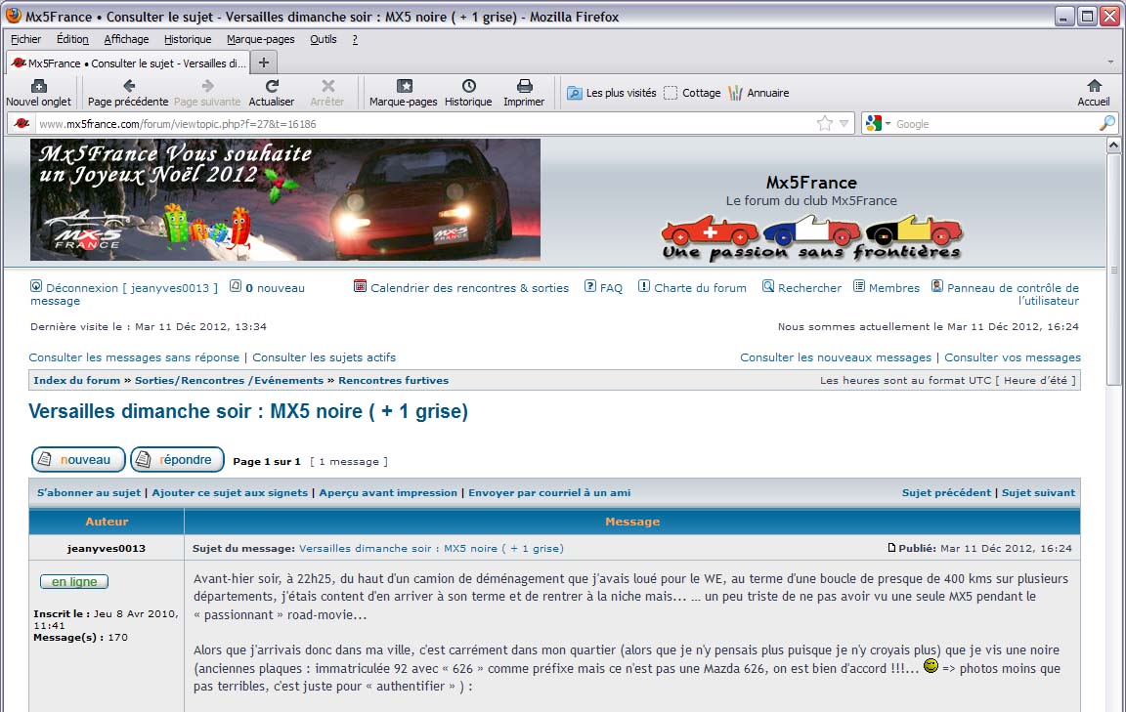1126x712 pixels.
Task: Go to Sujet suivant
Action: 1038,493
